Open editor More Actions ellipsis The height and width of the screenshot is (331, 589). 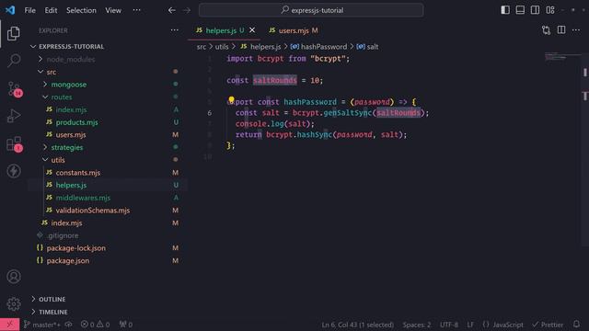576,30
